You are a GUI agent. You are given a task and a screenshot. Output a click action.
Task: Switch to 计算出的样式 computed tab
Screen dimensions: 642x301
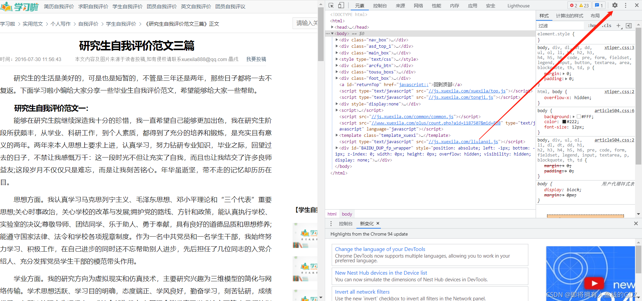569,16
